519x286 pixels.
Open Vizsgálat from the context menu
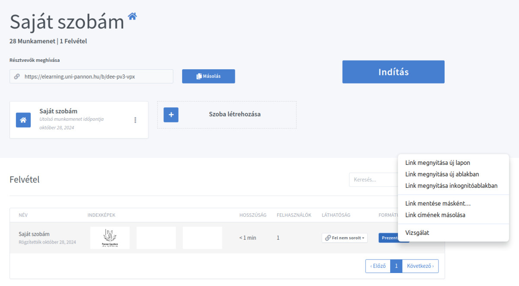click(417, 233)
